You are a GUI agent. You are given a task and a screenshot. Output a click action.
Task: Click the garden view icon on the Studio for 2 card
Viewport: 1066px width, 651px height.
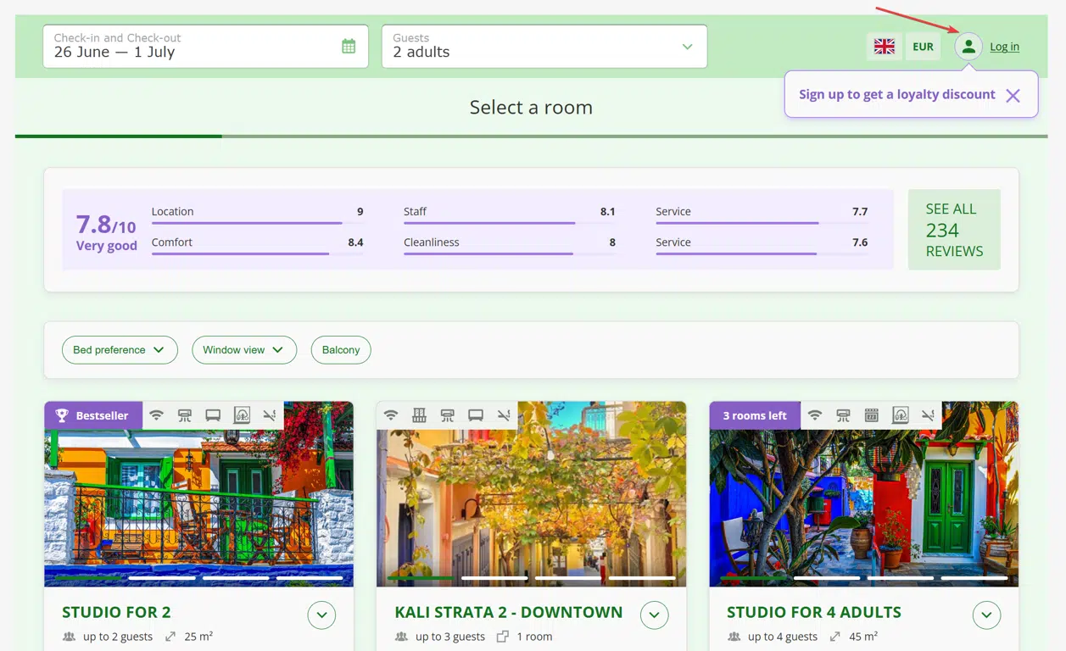(242, 415)
